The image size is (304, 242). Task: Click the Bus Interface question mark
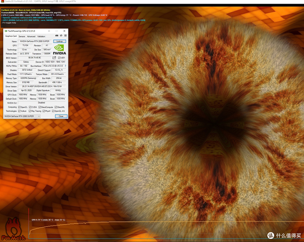coord(65,66)
